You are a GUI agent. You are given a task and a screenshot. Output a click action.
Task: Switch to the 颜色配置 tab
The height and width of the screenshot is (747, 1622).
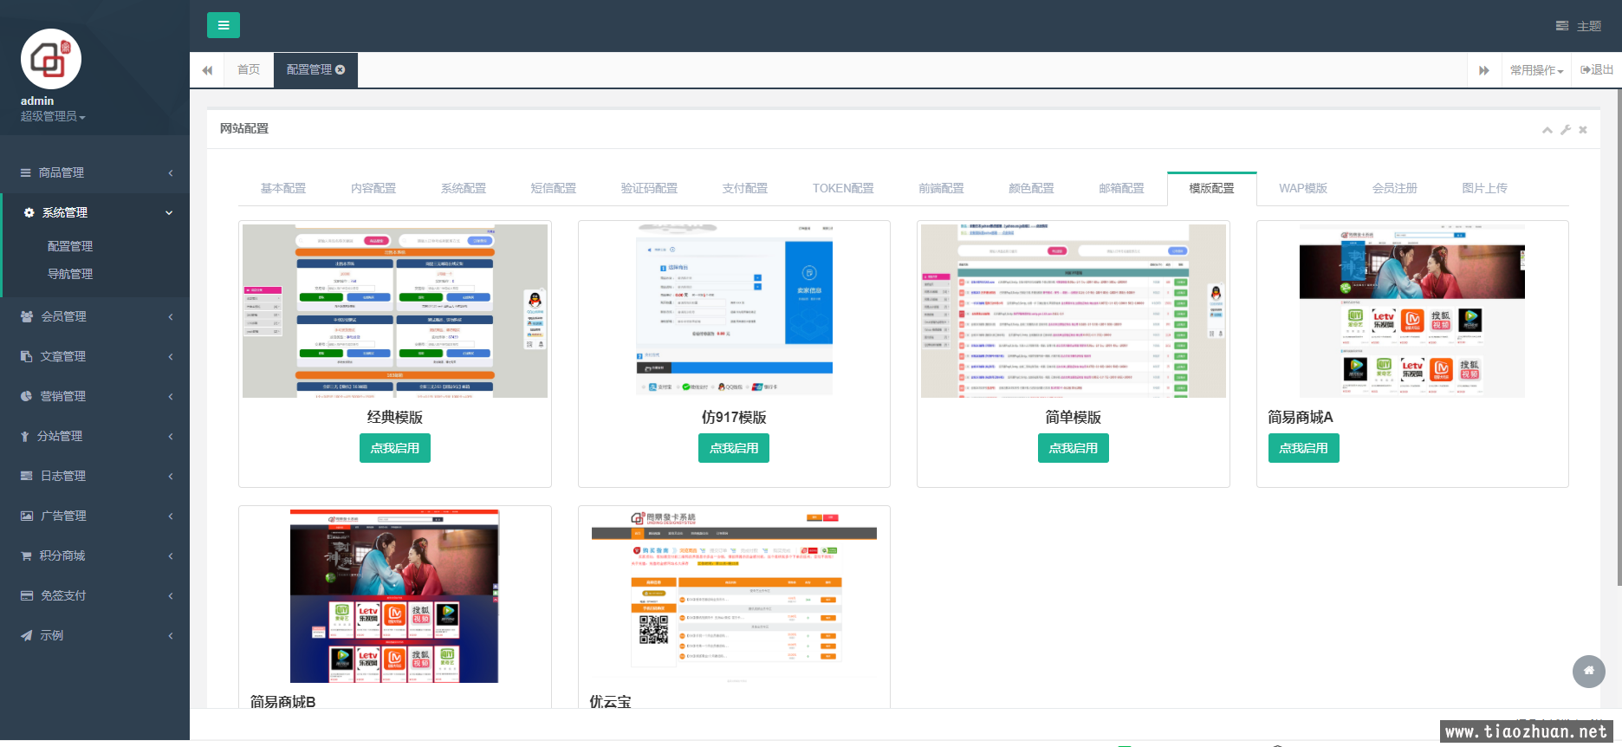pyautogui.click(x=1032, y=188)
